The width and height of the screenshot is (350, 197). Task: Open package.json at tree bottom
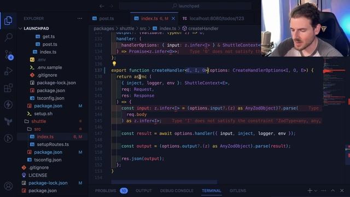point(43,190)
